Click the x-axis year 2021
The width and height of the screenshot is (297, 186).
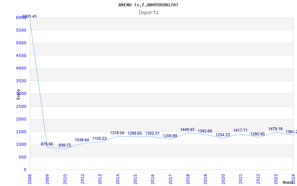[x=241, y=179]
